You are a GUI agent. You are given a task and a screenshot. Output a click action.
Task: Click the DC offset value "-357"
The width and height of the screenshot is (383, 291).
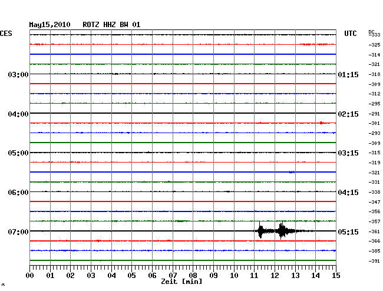pos(374,221)
